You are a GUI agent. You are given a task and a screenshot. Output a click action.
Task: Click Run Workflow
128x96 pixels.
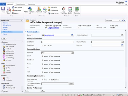(x=64, y=10)
